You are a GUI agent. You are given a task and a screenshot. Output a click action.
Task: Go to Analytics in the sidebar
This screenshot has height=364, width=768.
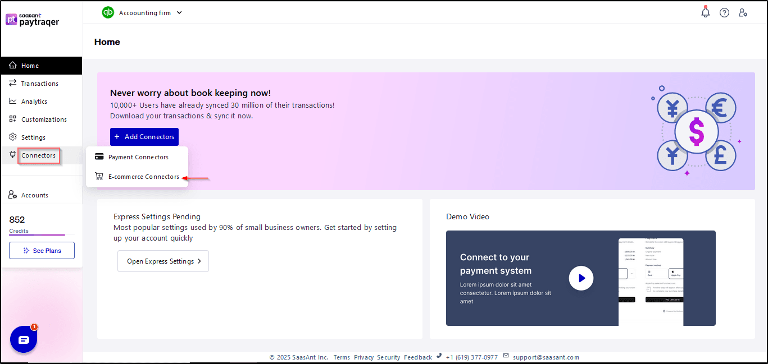(34, 102)
